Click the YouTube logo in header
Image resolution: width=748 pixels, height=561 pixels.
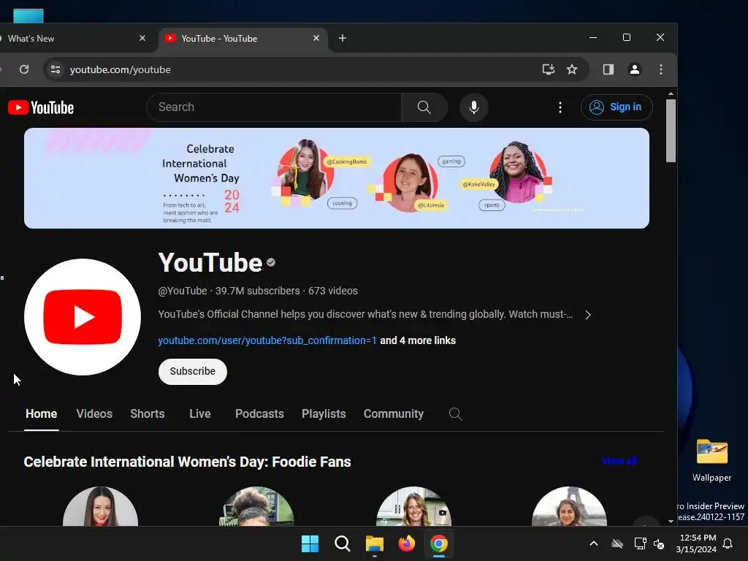tap(41, 107)
